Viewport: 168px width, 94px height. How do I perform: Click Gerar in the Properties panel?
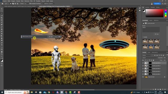[157, 34]
